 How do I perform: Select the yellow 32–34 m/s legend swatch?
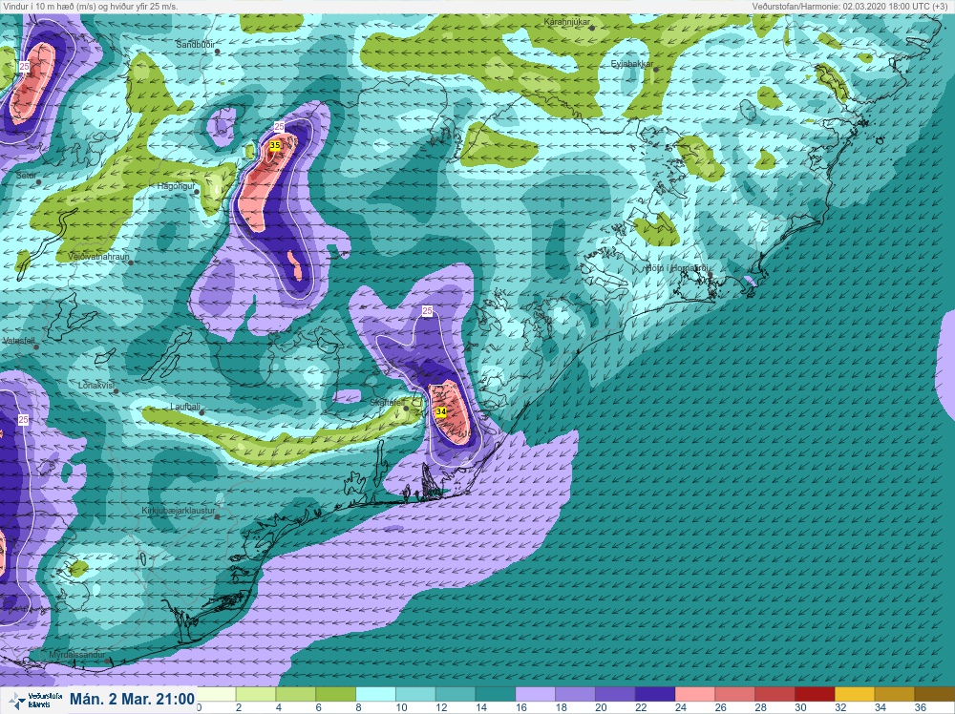pos(855,695)
